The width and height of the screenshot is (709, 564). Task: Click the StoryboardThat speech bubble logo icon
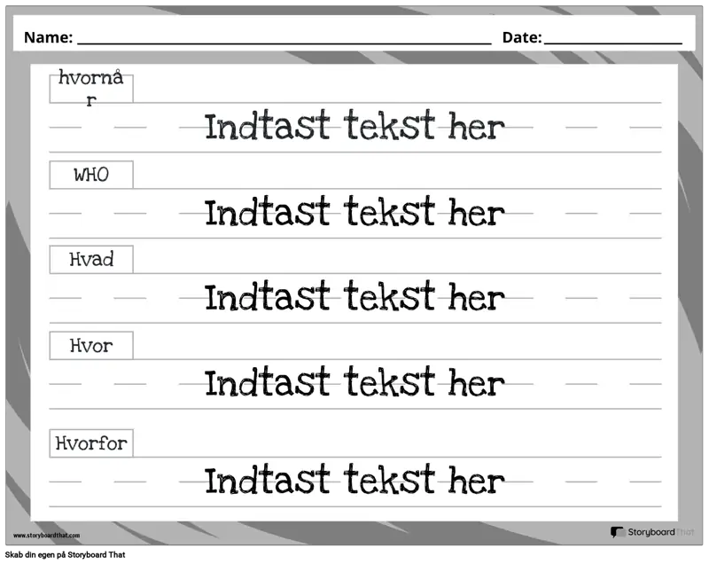(618, 532)
